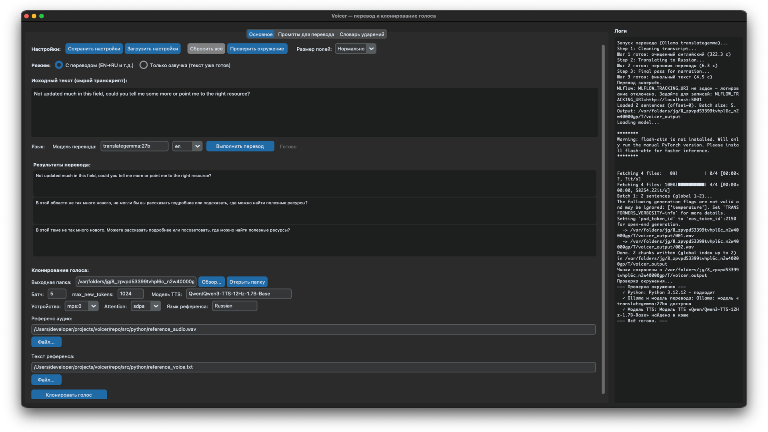Click the vertical scrollbar of main panel
Image resolution: width=768 pixels, height=432 pixels.
point(603,219)
